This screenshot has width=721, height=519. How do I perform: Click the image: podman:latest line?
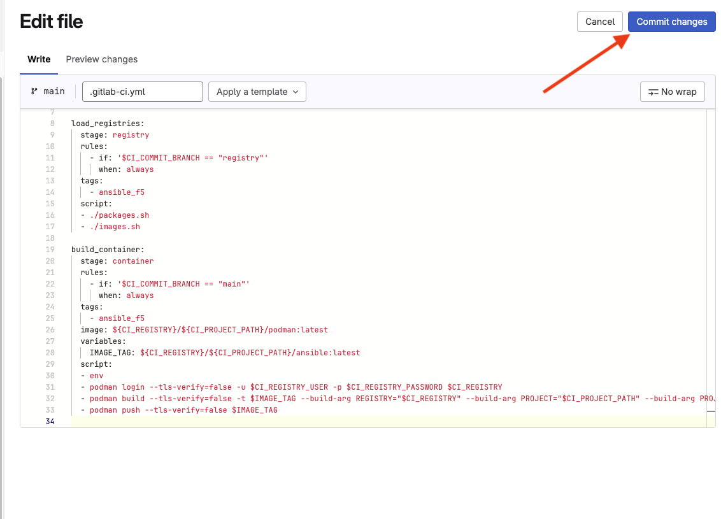click(204, 330)
